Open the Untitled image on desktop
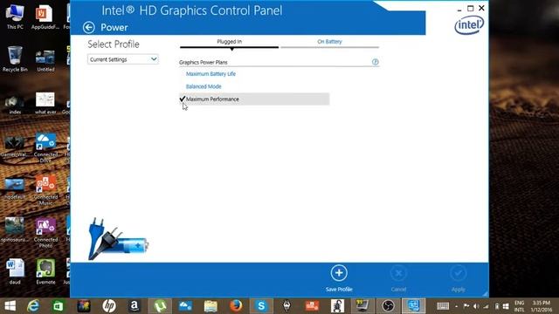The height and width of the screenshot is (314, 559). (45, 60)
